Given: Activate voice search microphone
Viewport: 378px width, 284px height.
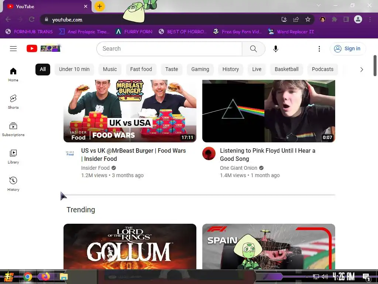Looking at the screenshot, I should [275, 49].
